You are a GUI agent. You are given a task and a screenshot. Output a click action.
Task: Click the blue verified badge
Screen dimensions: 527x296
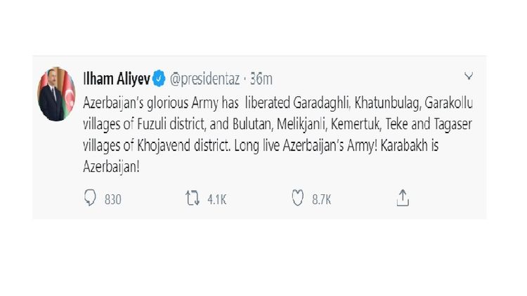[x=160, y=76]
